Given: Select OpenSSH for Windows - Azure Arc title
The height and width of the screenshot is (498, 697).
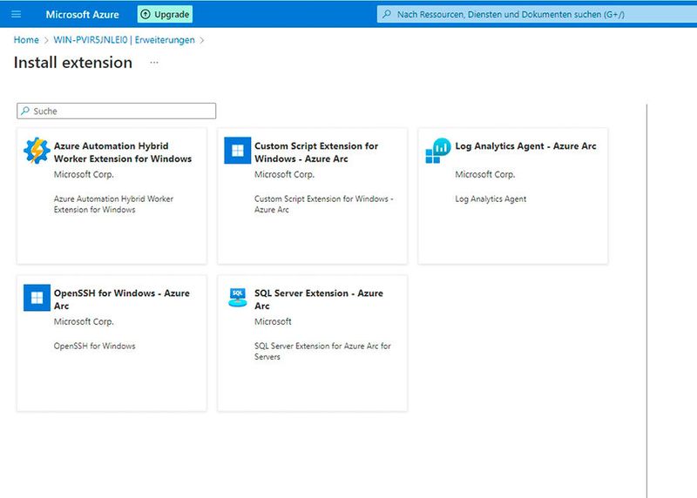Looking at the screenshot, I should [x=122, y=299].
